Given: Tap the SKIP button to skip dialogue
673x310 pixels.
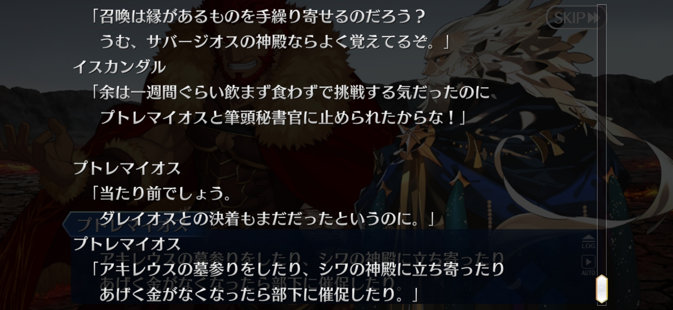Looking at the screenshot, I should [x=576, y=18].
